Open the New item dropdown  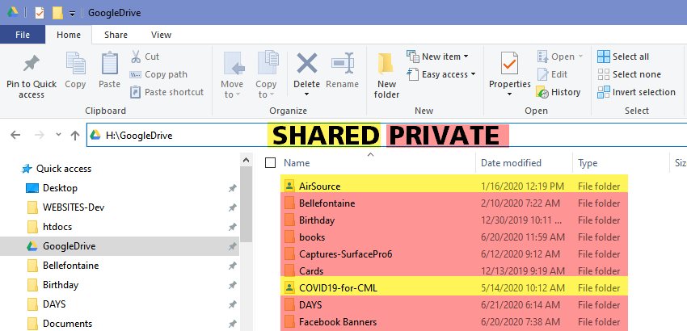[x=437, y=57]
